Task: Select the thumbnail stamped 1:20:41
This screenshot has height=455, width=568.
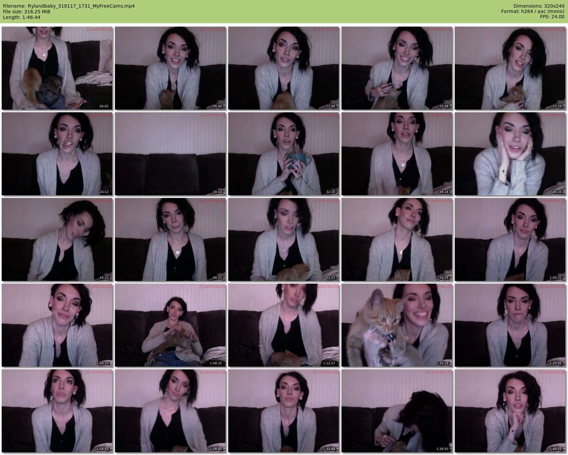Action: (510, 325)
